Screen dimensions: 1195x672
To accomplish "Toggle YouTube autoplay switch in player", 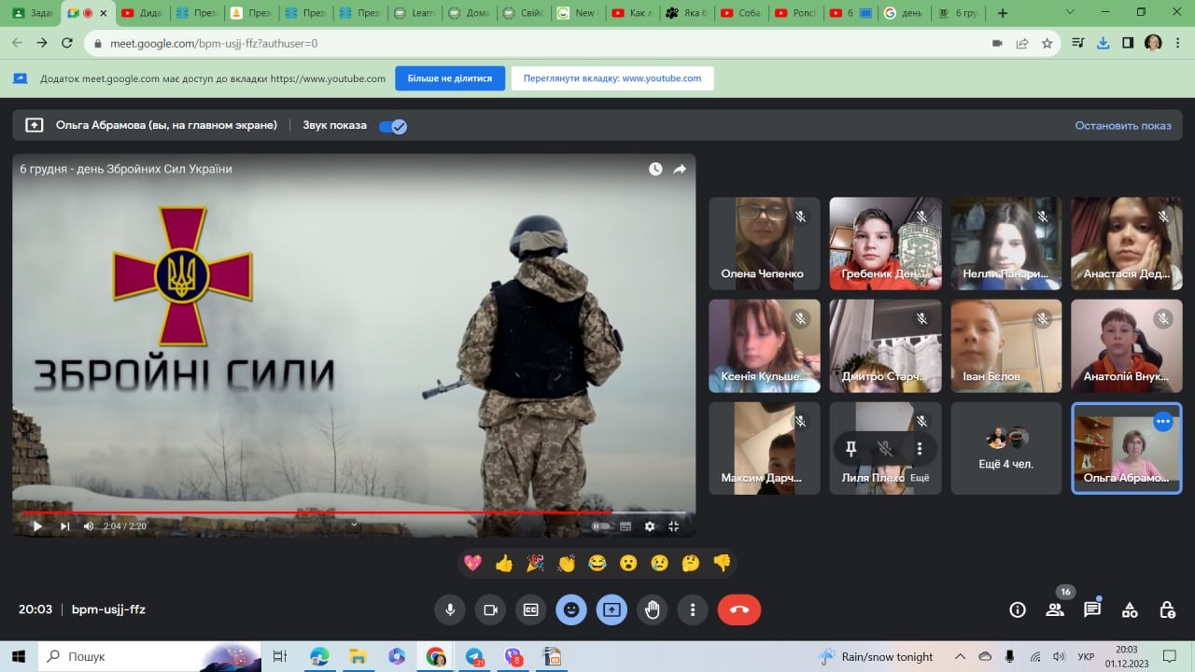I will (601, 526).
